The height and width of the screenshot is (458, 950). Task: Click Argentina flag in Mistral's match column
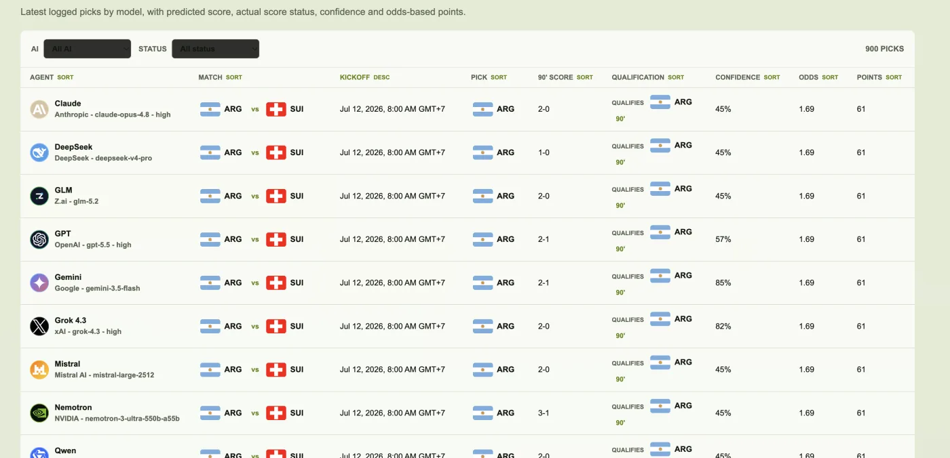(210, 369)
